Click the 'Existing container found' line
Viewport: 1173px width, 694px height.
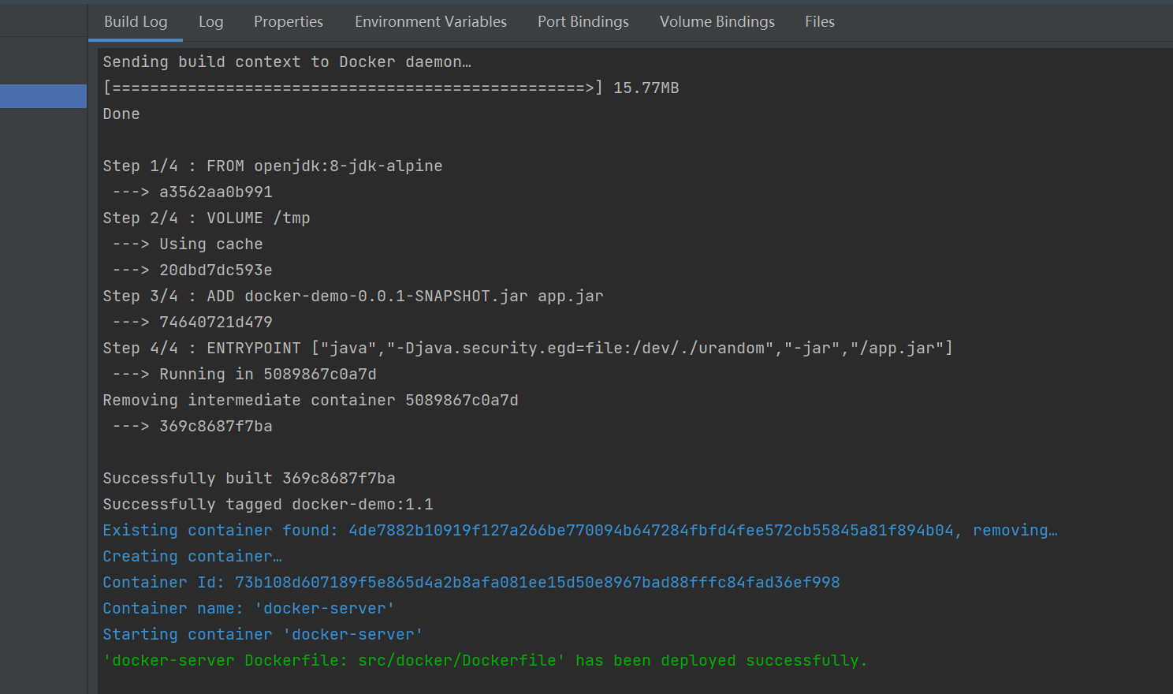point(580,530)
